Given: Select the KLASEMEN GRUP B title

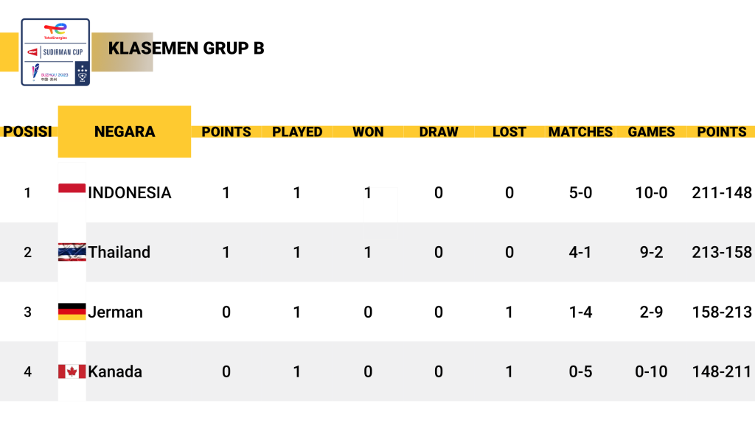Looking at the screenshot, I should tap(186, 48).
